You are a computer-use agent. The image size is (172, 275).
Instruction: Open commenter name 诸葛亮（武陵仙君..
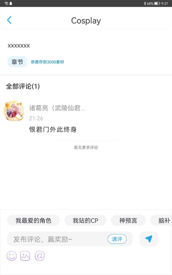pyautogui.click(x=57, y=108)
